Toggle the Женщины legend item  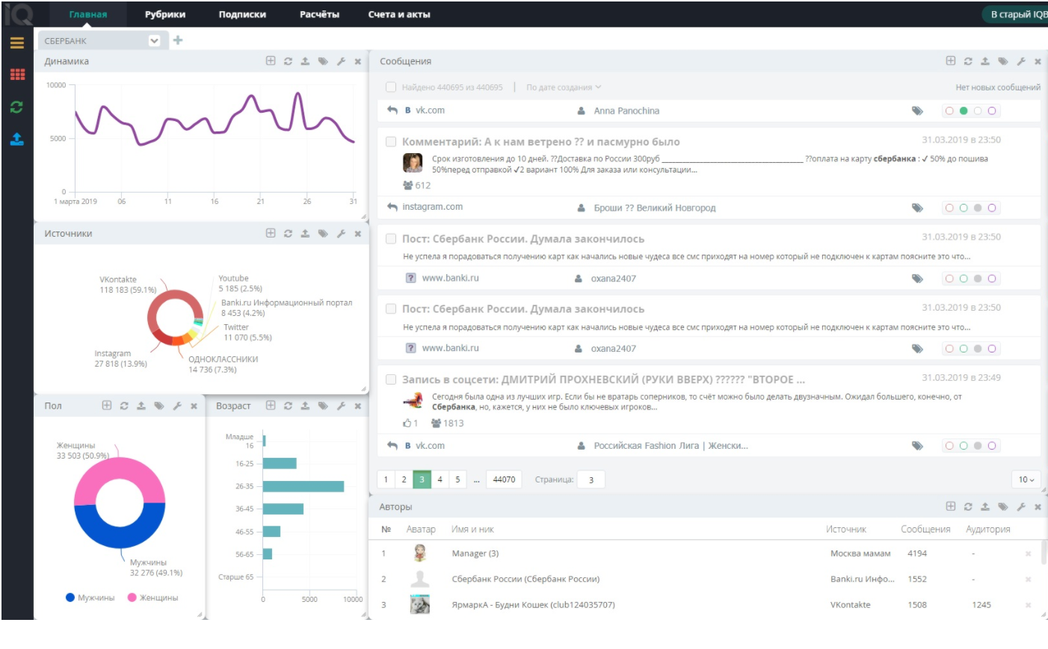pyautogui.click(x=152, y=597)
